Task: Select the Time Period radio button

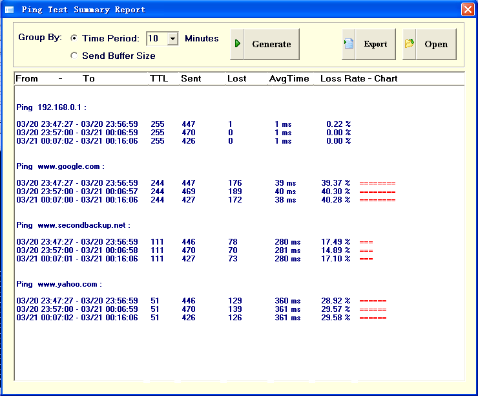Action: click(74, 39)
